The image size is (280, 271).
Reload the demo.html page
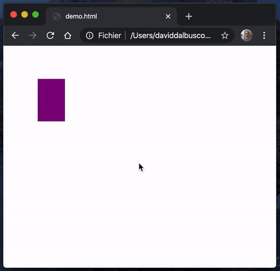click(x=50, y=35)
